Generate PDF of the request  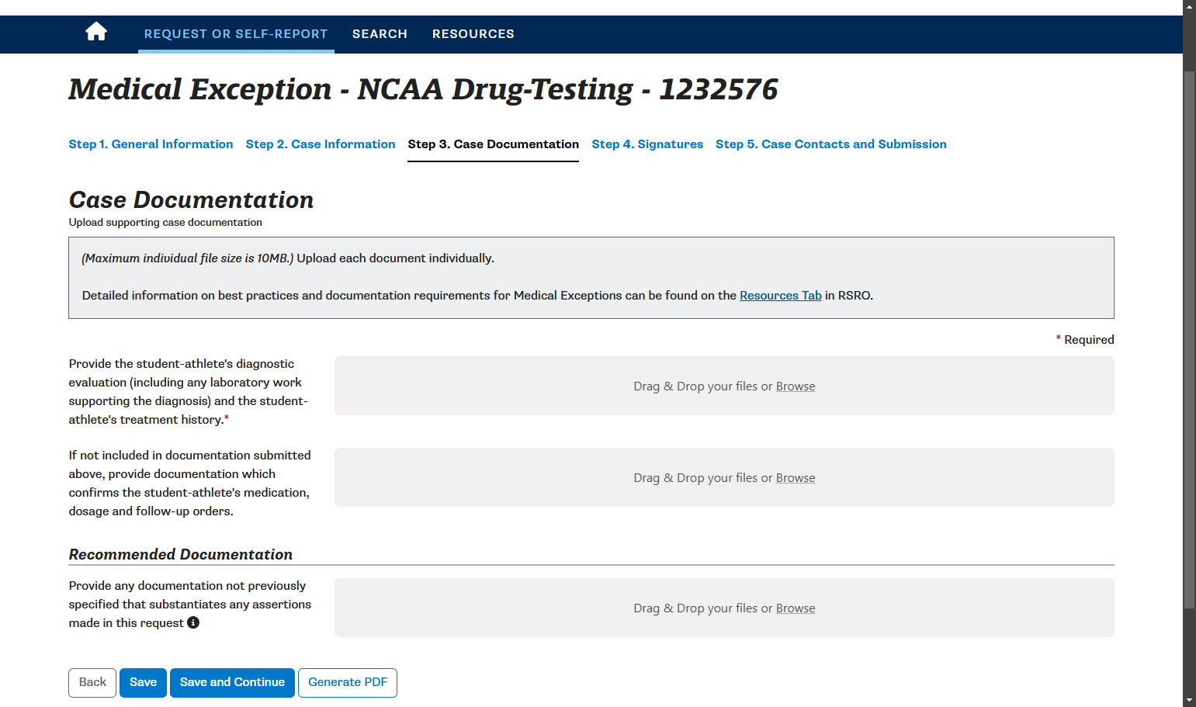pyautogui.click(x=348, y=683)
